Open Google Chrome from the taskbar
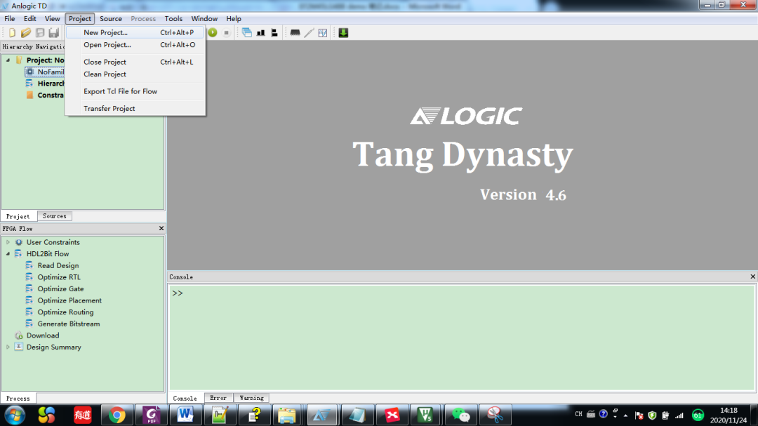758x426 pixels. (117, 415)
